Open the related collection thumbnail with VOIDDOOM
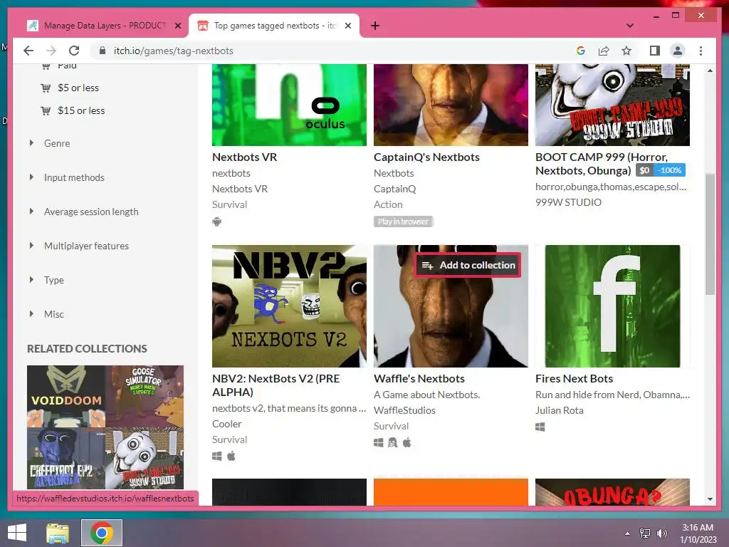Viewport: 729px width, 547px height. [105, 427]
